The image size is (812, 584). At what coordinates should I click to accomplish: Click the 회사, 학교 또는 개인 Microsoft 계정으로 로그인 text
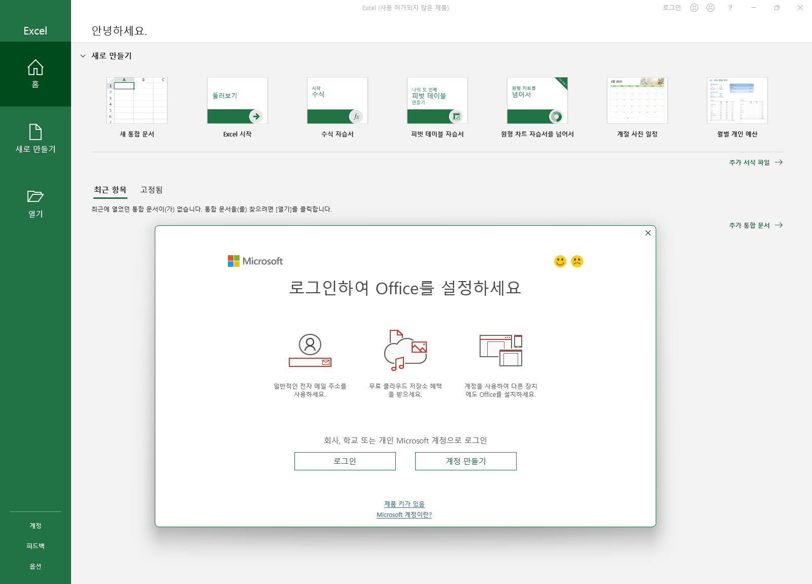tap(405, 440)
